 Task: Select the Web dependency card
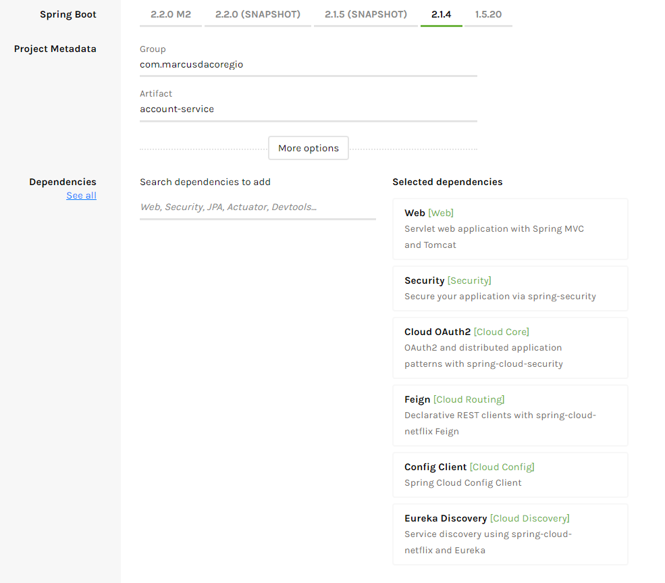[x=510, y=228]
